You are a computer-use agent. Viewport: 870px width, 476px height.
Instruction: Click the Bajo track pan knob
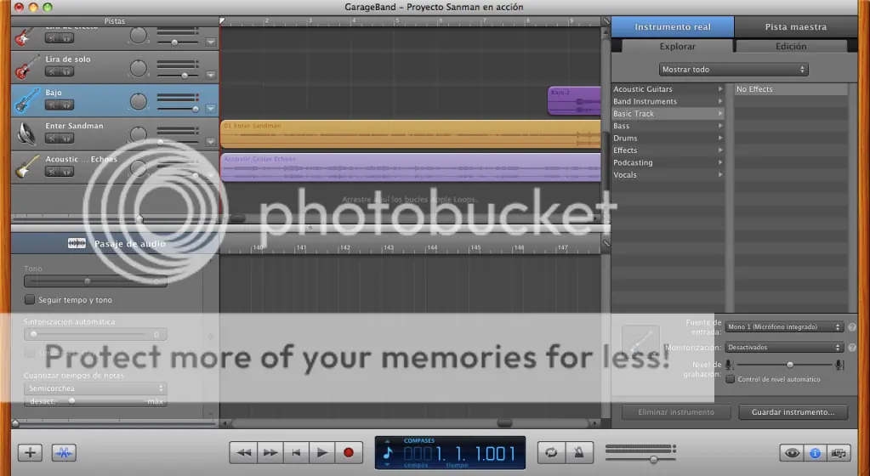point(138,101)
